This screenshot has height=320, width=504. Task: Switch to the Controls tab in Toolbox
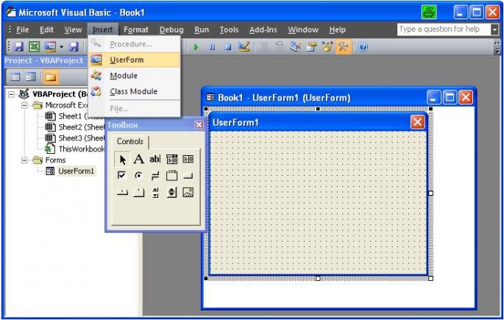tap(129, 141)
